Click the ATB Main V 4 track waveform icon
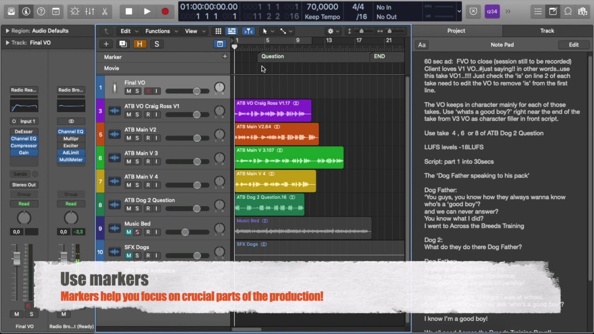 point(114,181)
